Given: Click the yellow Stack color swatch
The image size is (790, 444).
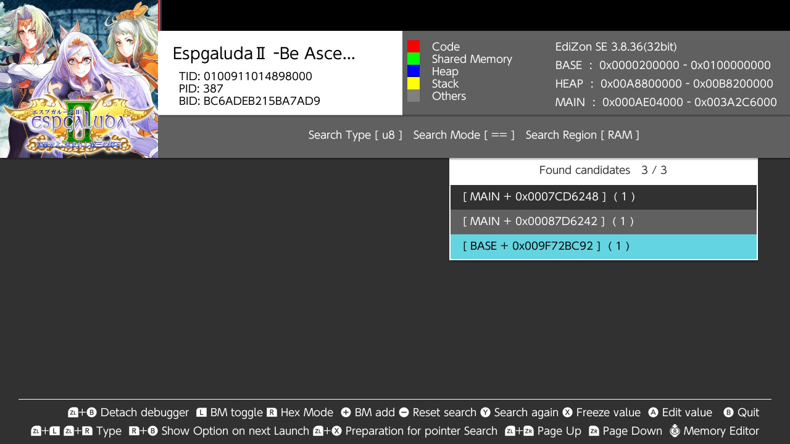Looking at the screenshot, I should 414,83.
